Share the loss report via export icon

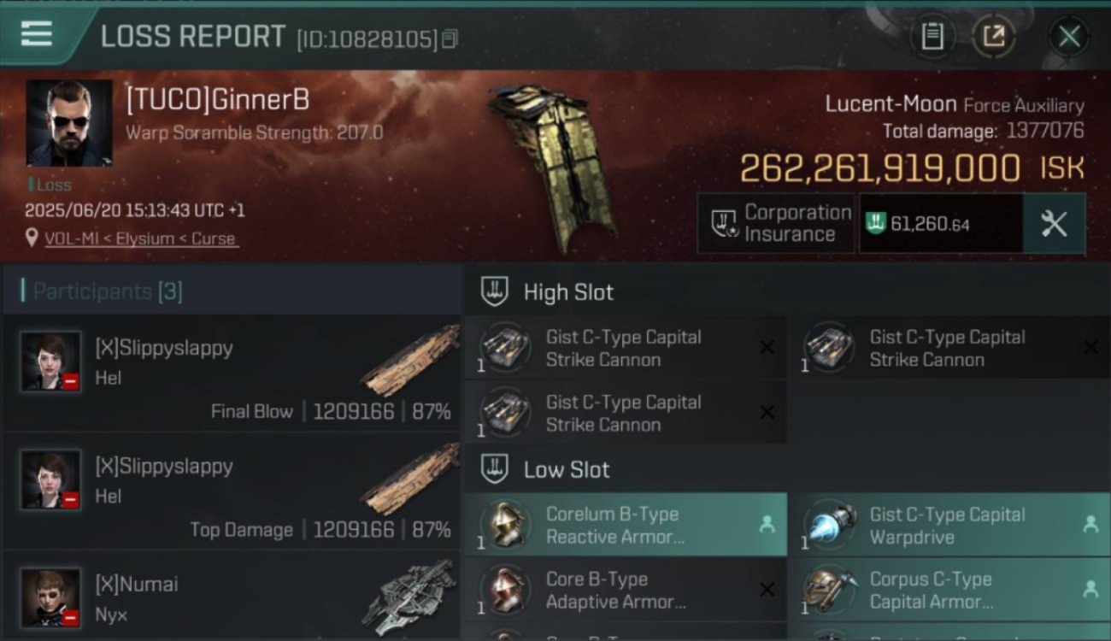993,36
